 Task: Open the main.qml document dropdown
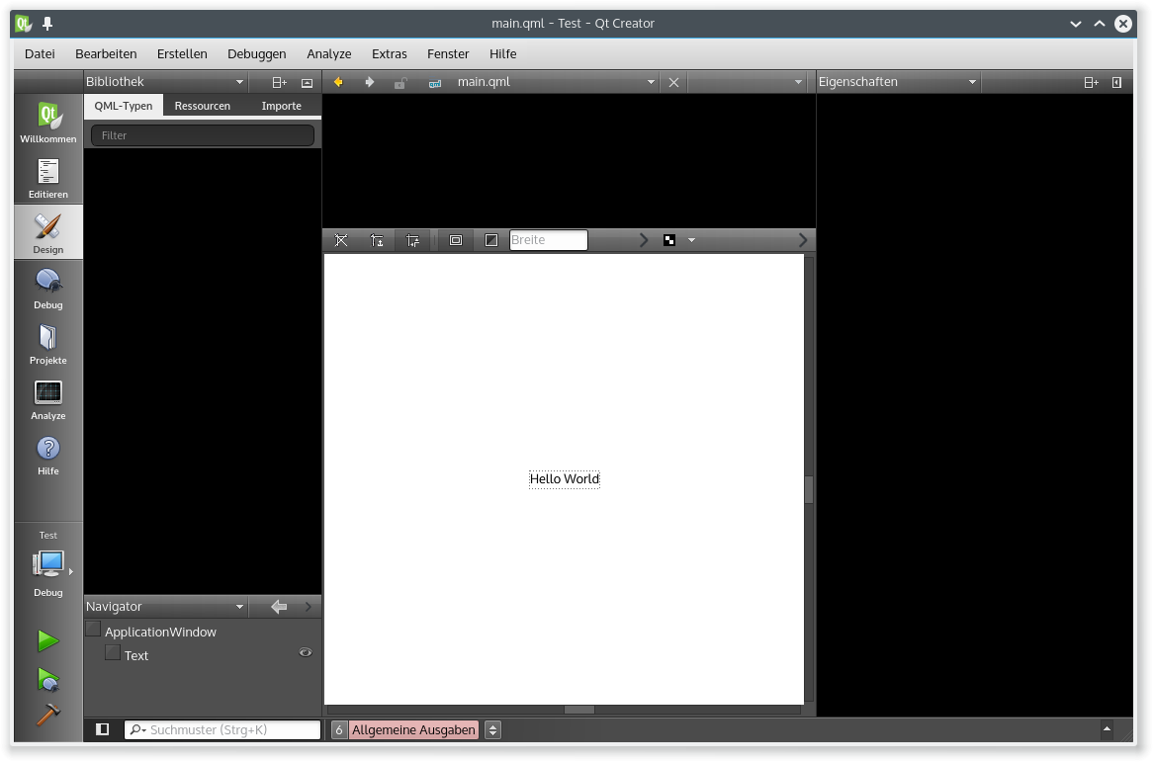(x=650, y=82)
